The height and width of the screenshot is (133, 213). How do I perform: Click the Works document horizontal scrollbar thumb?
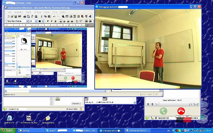point(67,91)
